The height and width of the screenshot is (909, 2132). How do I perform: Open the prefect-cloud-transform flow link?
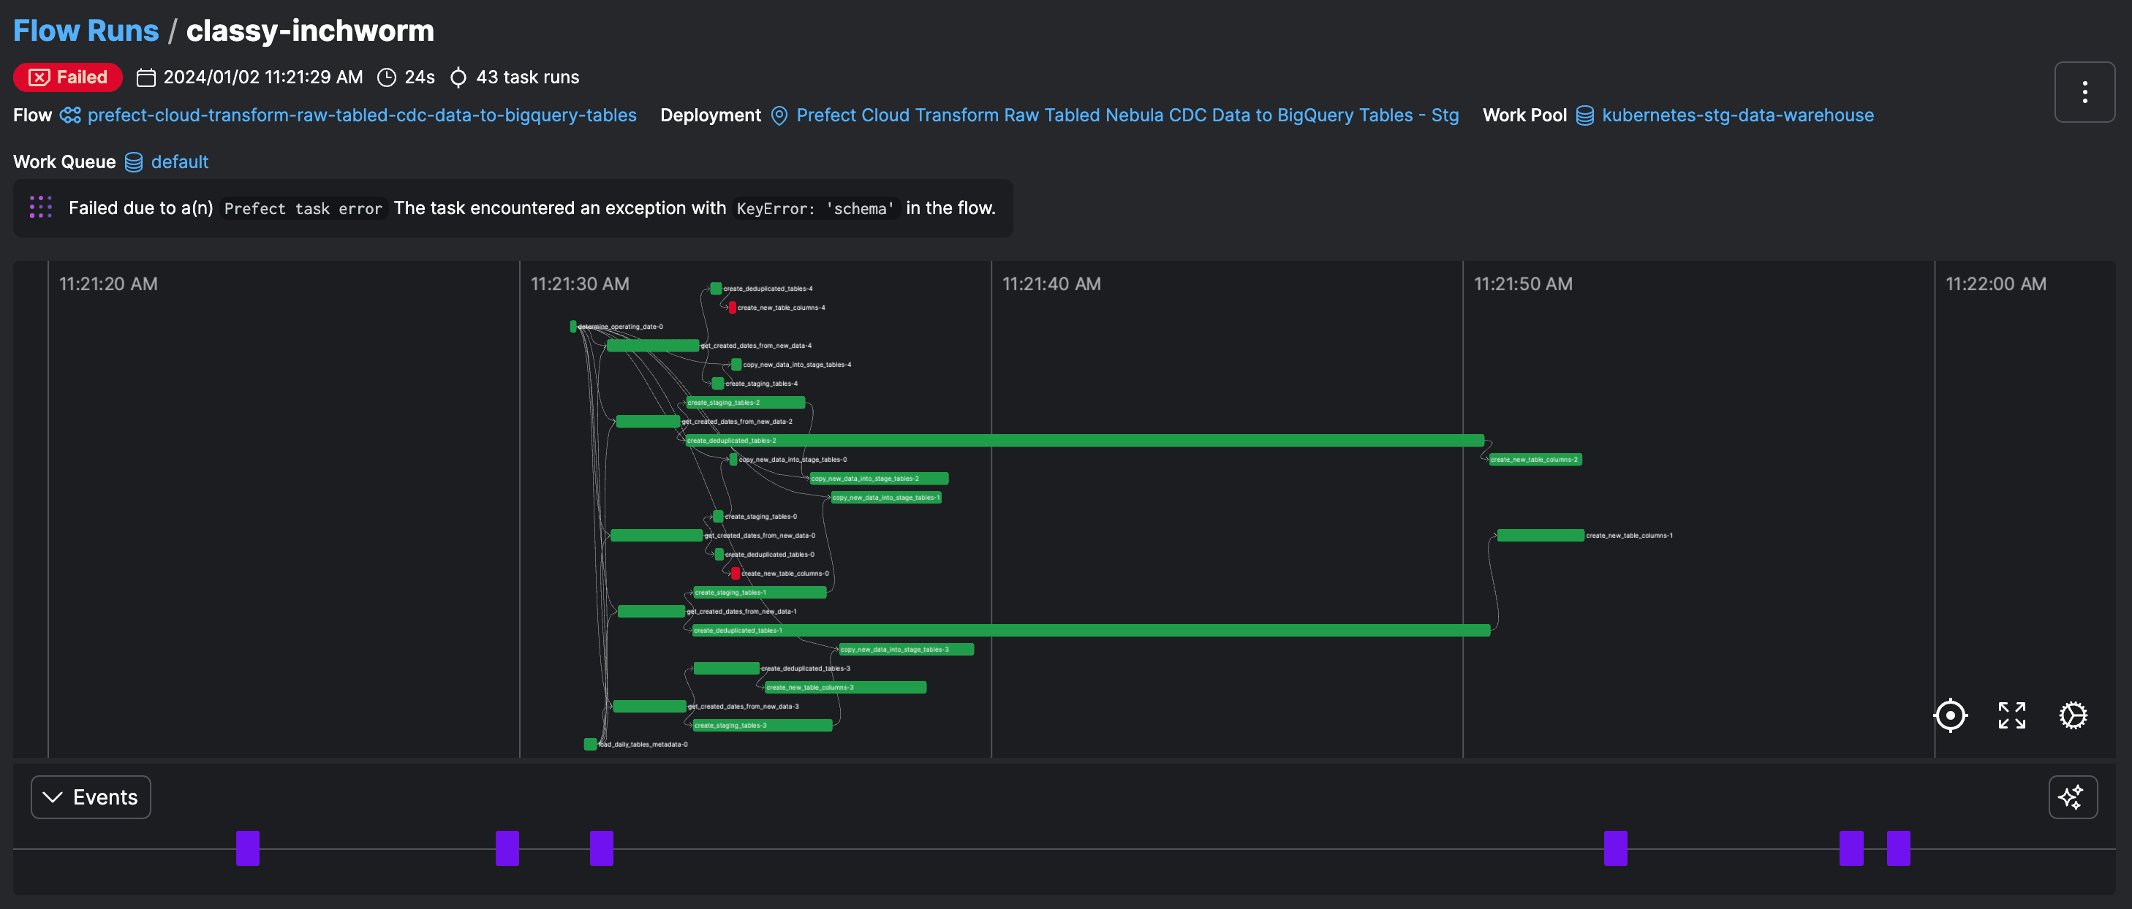click(x=362, y=115)
